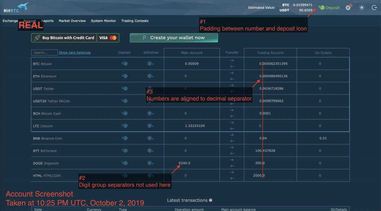Image resolution: width=381 pixels, height=211 pixels.
Task: Click the BCH Bitcoin Cash withdraw icon
Action: point(150,113)
